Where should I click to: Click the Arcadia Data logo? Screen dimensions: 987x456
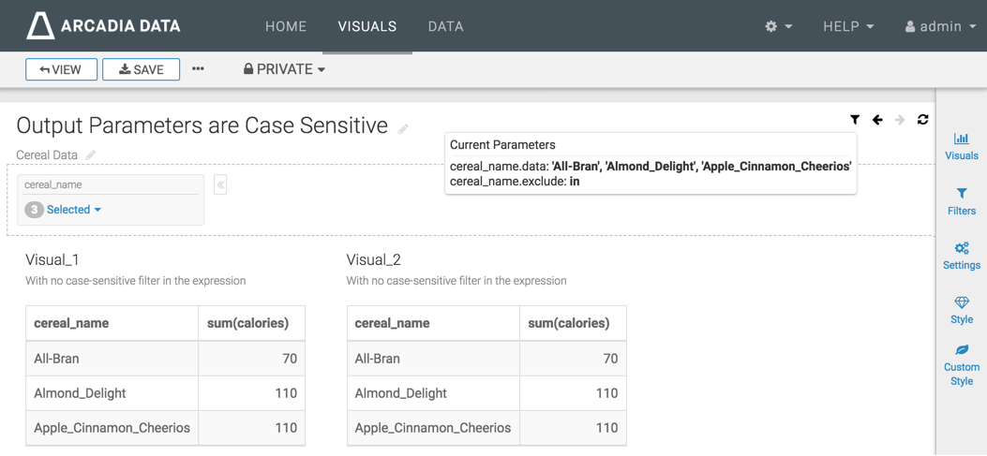point(103,26)
